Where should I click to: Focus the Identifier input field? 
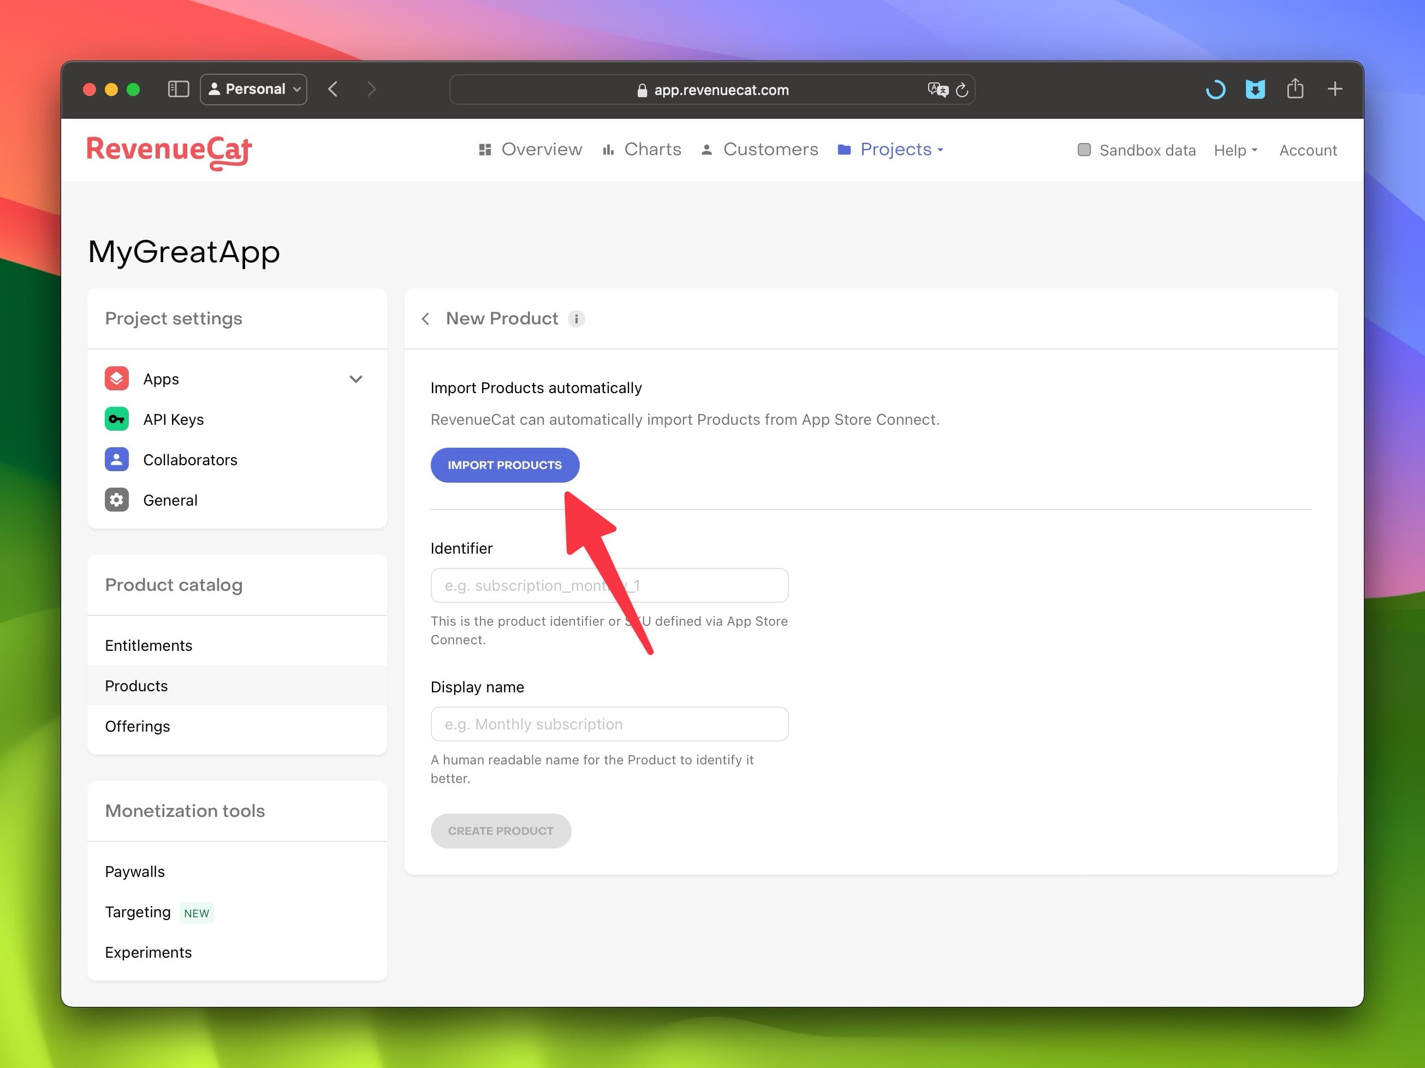pyautogui.click(x=609, y=585)
